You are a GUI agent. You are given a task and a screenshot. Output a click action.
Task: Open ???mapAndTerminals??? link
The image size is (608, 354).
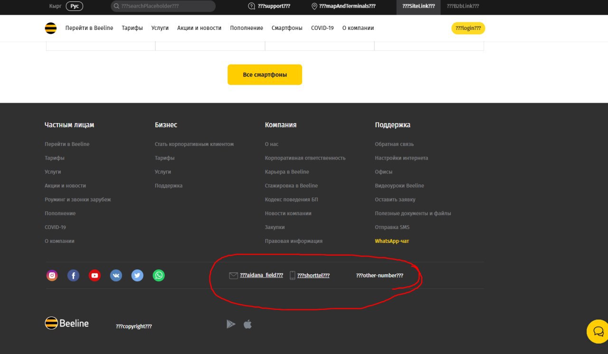pyautogui.click(x=347, y=6)
